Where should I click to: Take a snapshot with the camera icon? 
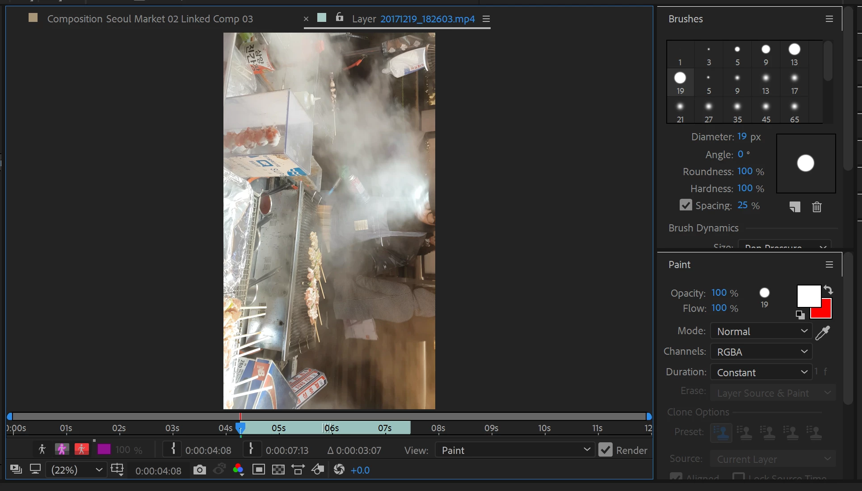pyautogui.click(x=200, y=470)
